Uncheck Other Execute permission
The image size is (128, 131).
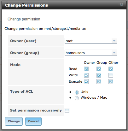(x=111, y=82)
